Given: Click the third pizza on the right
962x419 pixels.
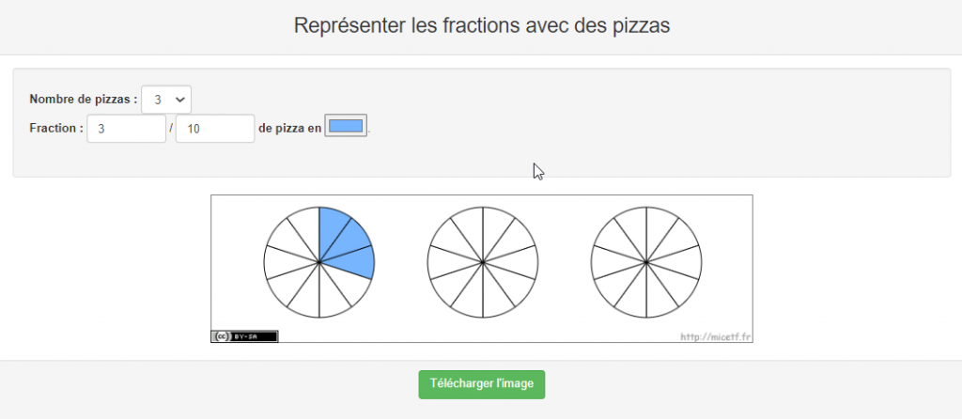Looking at the screenshot, I should point(646,261).
